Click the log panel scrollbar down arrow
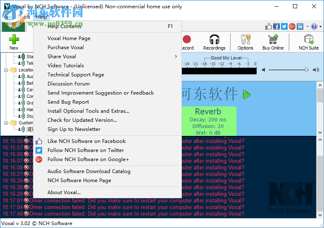 tap(320, 215)
